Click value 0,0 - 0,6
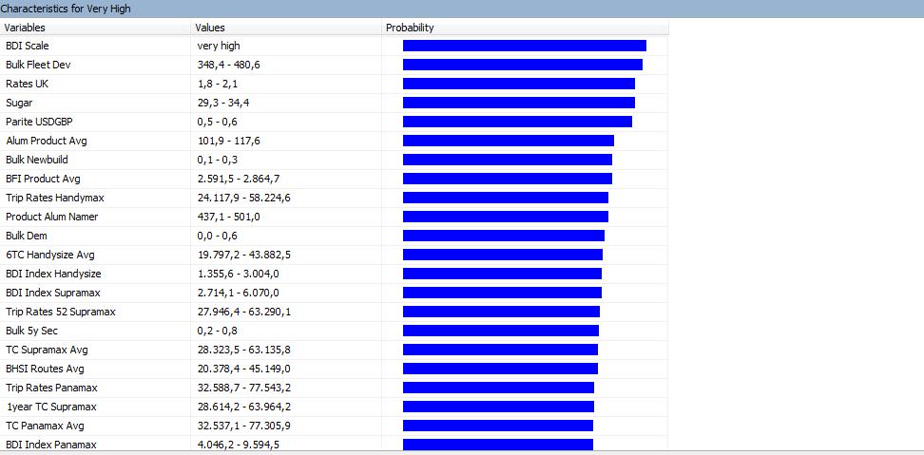 point(218,236)
